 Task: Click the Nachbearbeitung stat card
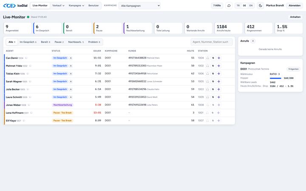point(138,28)
